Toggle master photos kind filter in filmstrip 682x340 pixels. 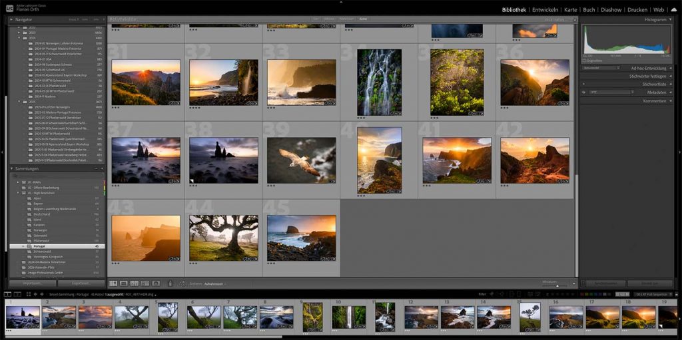[x=617, y=294]
